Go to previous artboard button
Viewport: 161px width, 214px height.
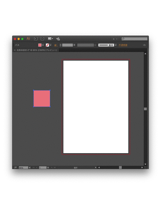pyautogui.click(x=37, y=168)
